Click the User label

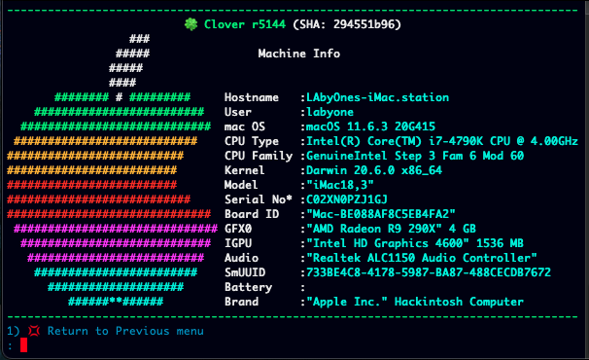pyautogui.click(x=238, y=112)
